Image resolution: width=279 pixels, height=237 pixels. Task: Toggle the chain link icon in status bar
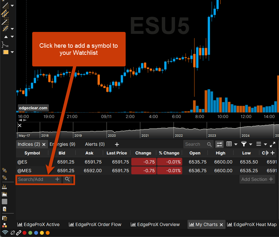pos(19,232)
